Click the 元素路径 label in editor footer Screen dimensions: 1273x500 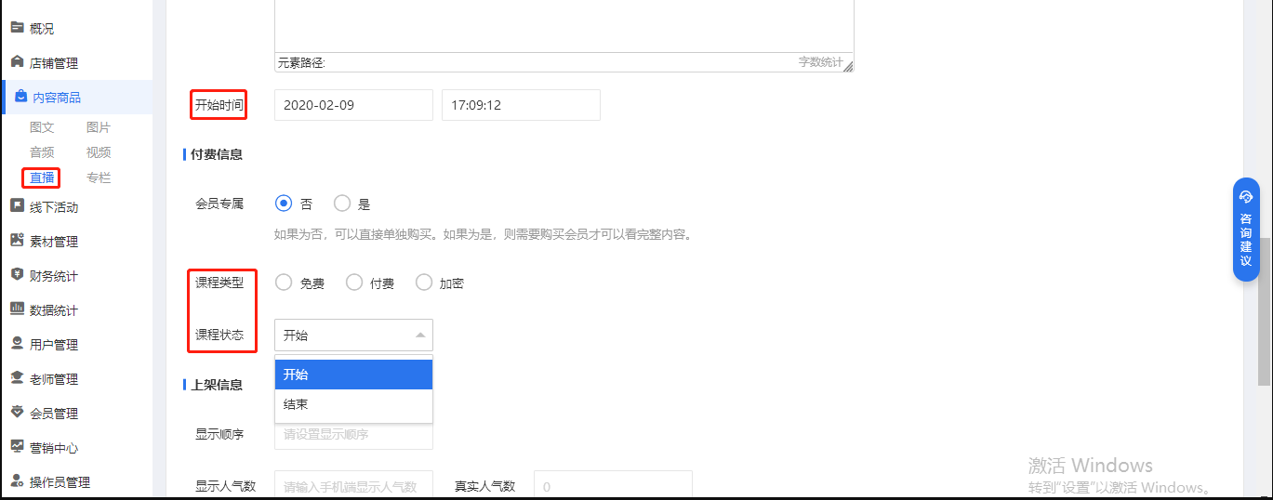301,62
